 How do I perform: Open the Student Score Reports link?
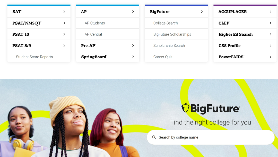[34, 57]
